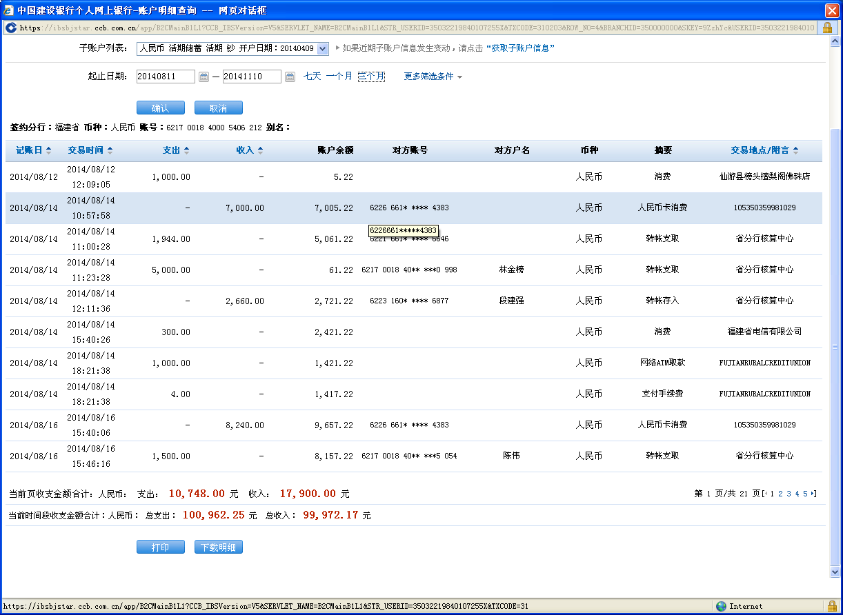This screenshot has width=843, height=615.
Task: Open calendar picker for start date
Action: 204,77
